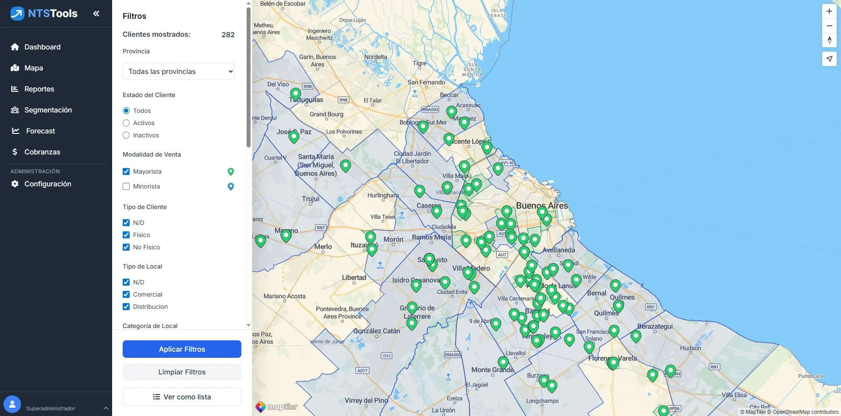This screenshot has height=416, width=841.
Task: Click the locate-me arrow on the map
Action: tap(829, 59)
